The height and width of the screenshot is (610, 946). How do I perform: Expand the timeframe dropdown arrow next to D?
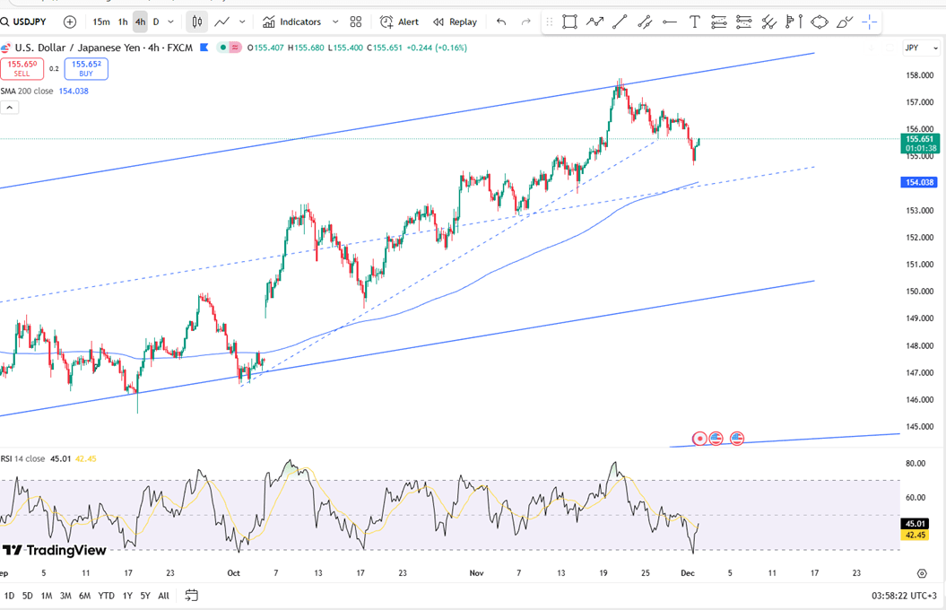coord(170,22)
